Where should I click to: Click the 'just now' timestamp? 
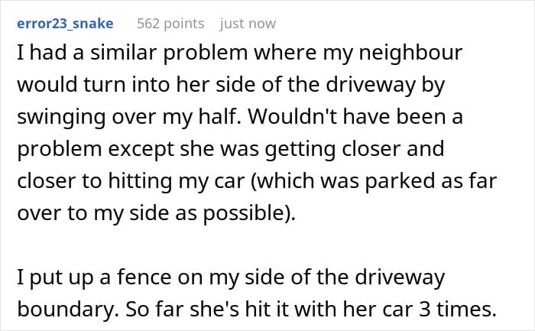coord(248,24)
